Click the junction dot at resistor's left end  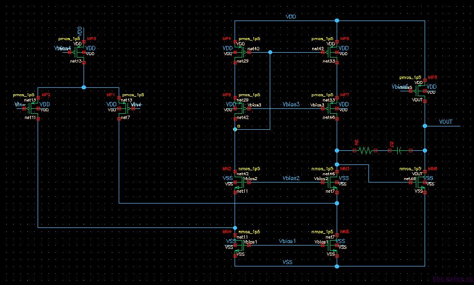click(x=337, y=150)
